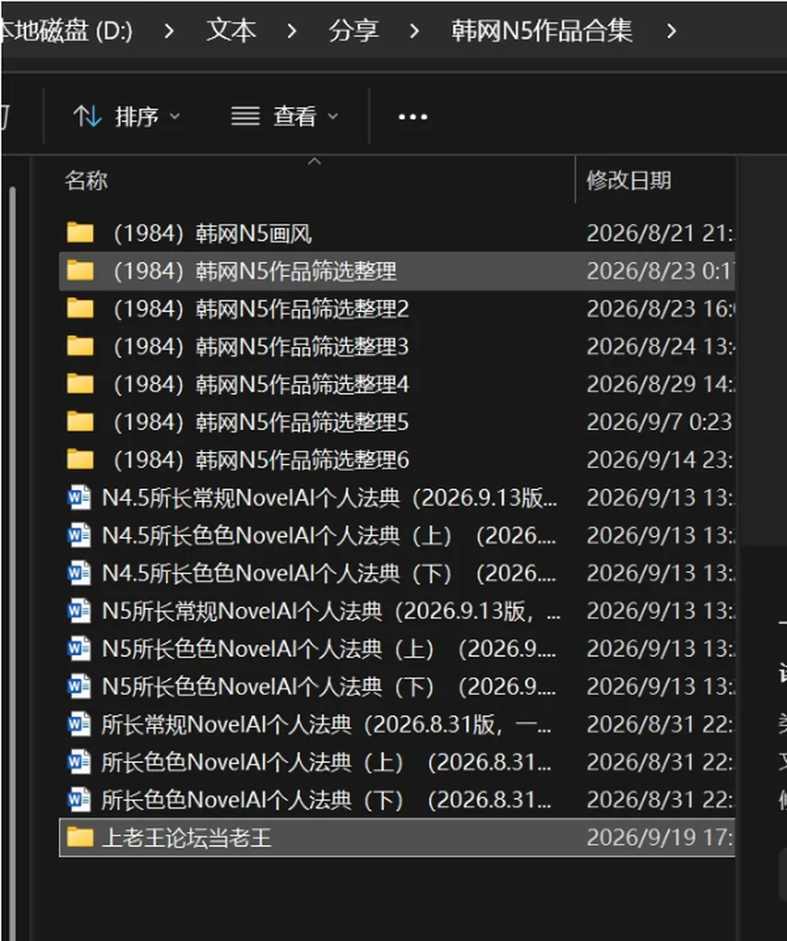Viewport: 787px width, 941px height.
Task: Expand chevron after 本地磁盘 (D:) in path
Action: point(169,30)
